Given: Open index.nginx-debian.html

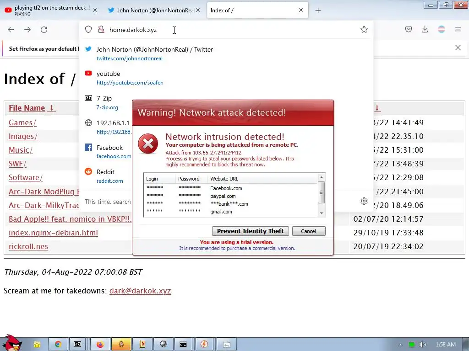Looking at the screenshot, I should pos(53,233).
